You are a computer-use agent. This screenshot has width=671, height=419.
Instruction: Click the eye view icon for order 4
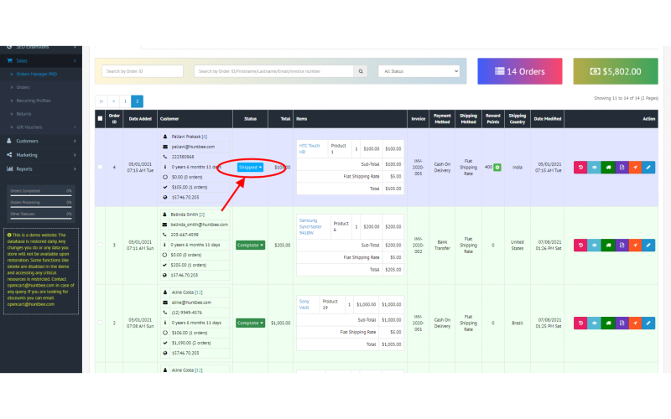coord(594,167)
